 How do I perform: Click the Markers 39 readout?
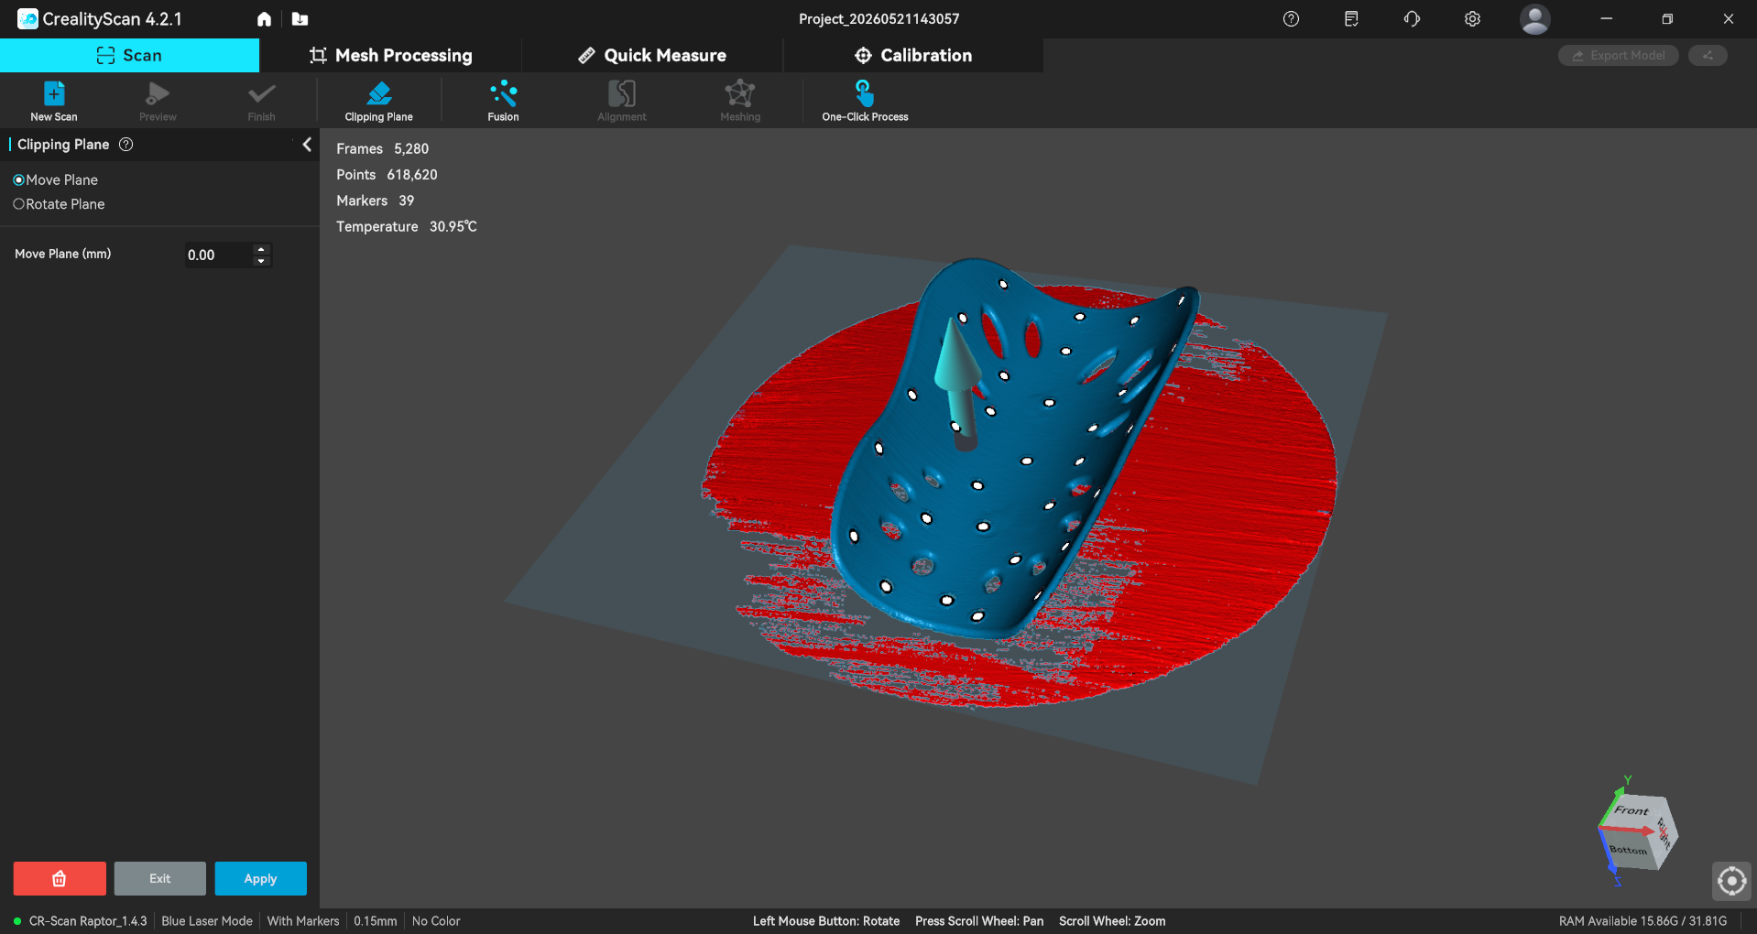click(375, 201)
